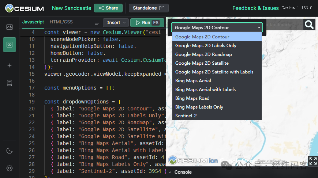Toggle fullscreen view of the map

tap(313, 160)
